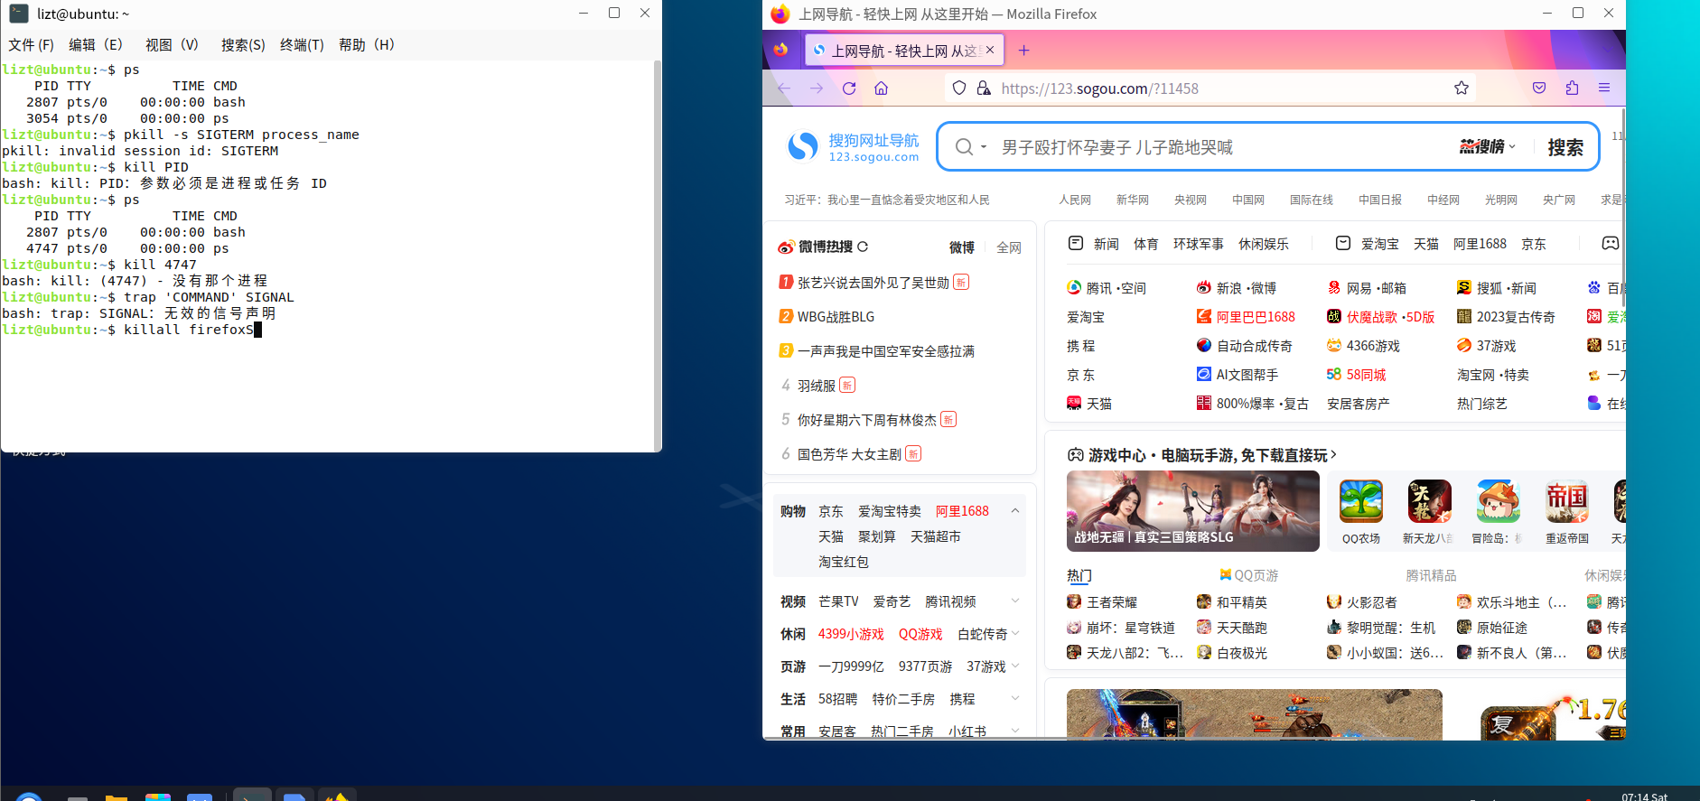Click the 搜索 button on Sogou

1565,147
